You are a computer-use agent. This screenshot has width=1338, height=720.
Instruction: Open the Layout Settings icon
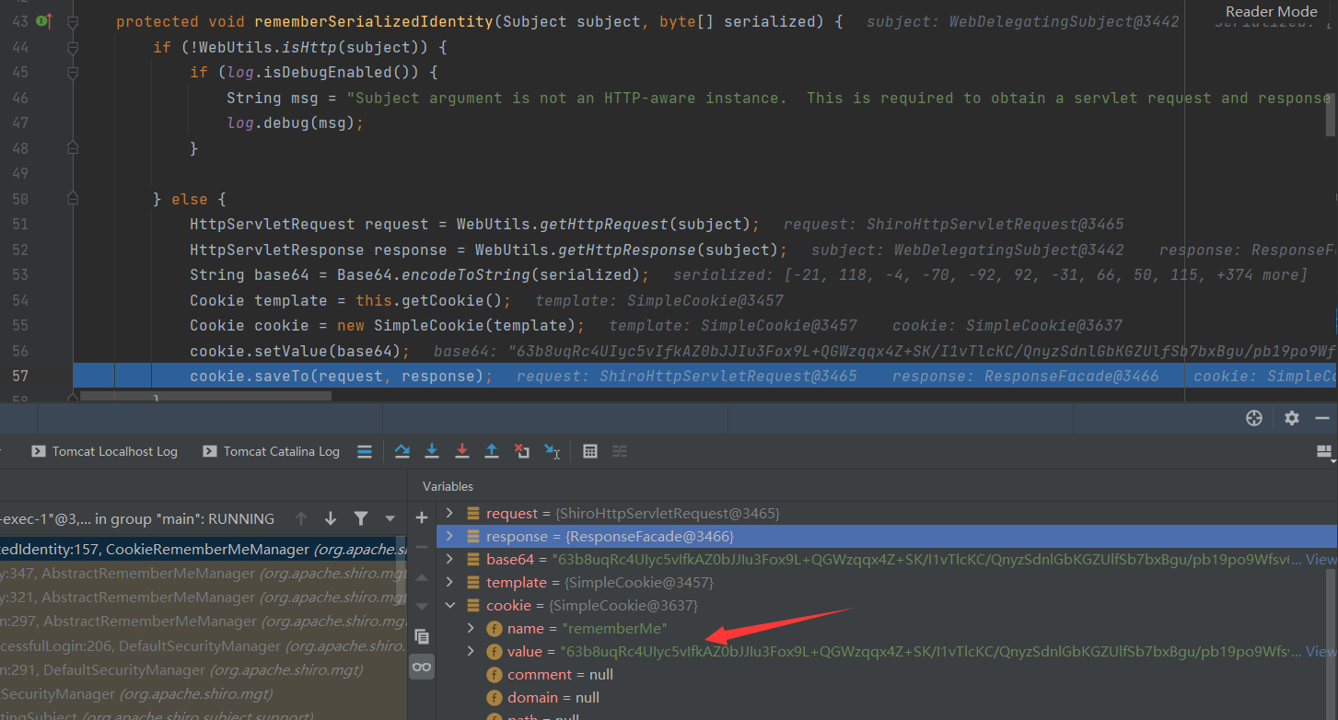(x=1325, y=451)
